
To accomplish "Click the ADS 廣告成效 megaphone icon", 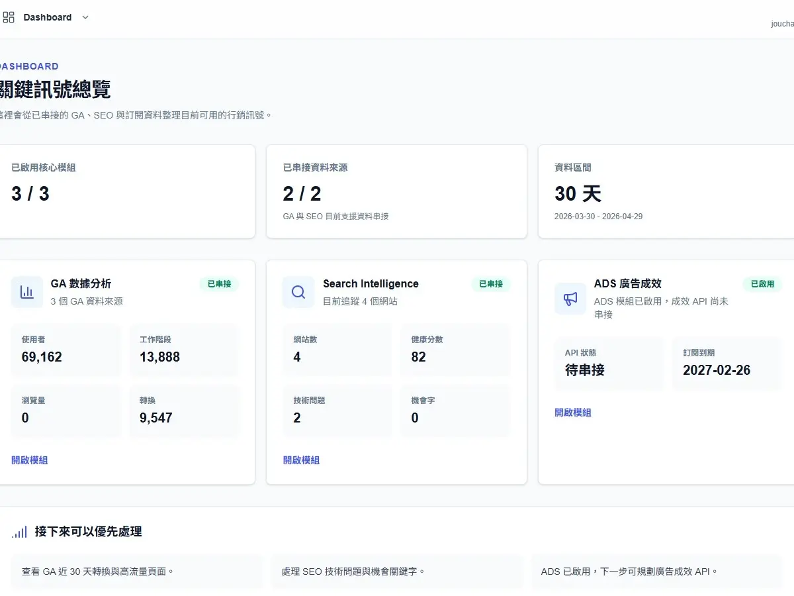I will coord(570,299).
